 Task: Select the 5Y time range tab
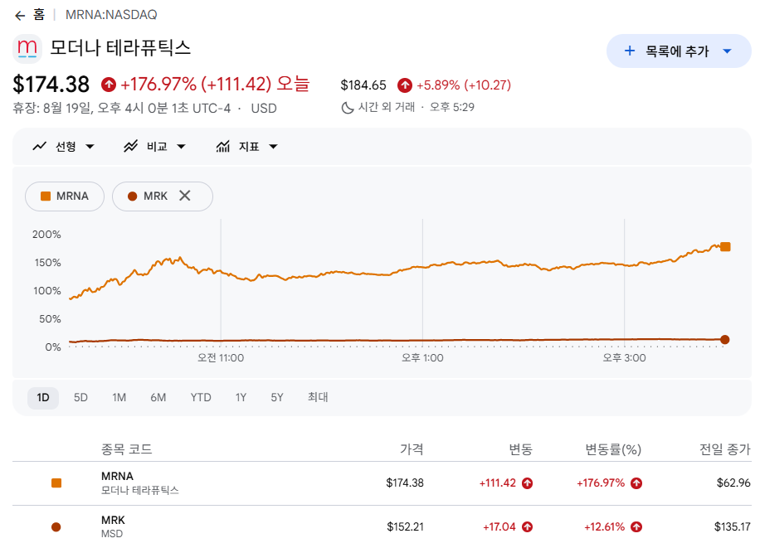[277, 398]
